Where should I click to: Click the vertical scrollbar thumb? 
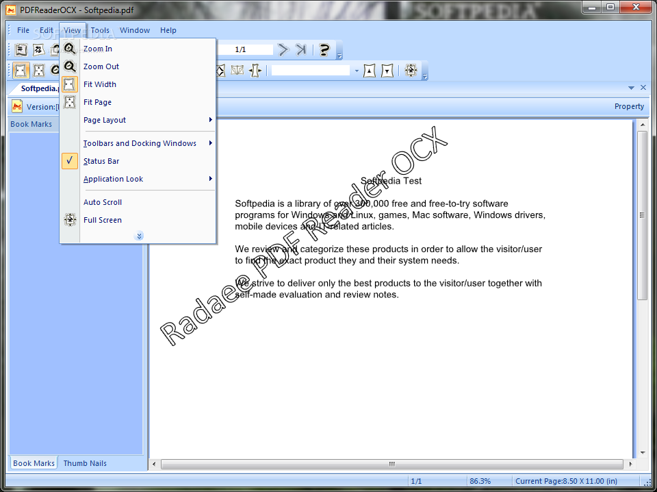point(643,215)
